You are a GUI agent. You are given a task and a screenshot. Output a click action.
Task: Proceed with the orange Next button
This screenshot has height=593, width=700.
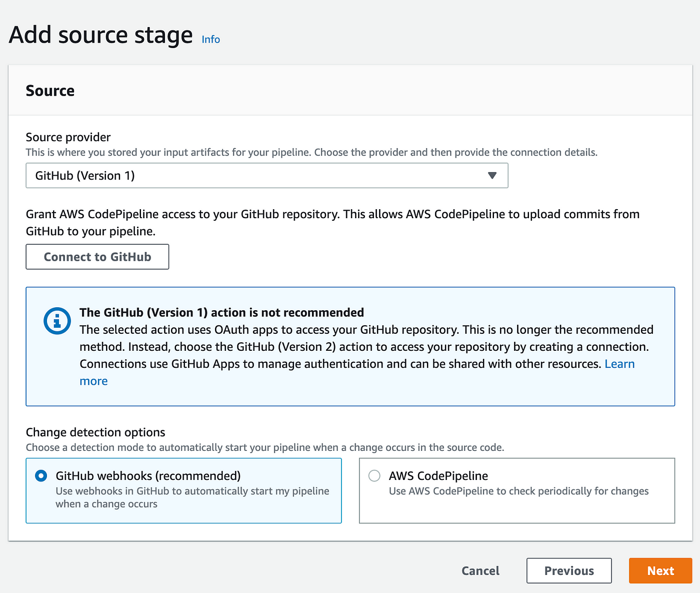(x=660, y=571)
